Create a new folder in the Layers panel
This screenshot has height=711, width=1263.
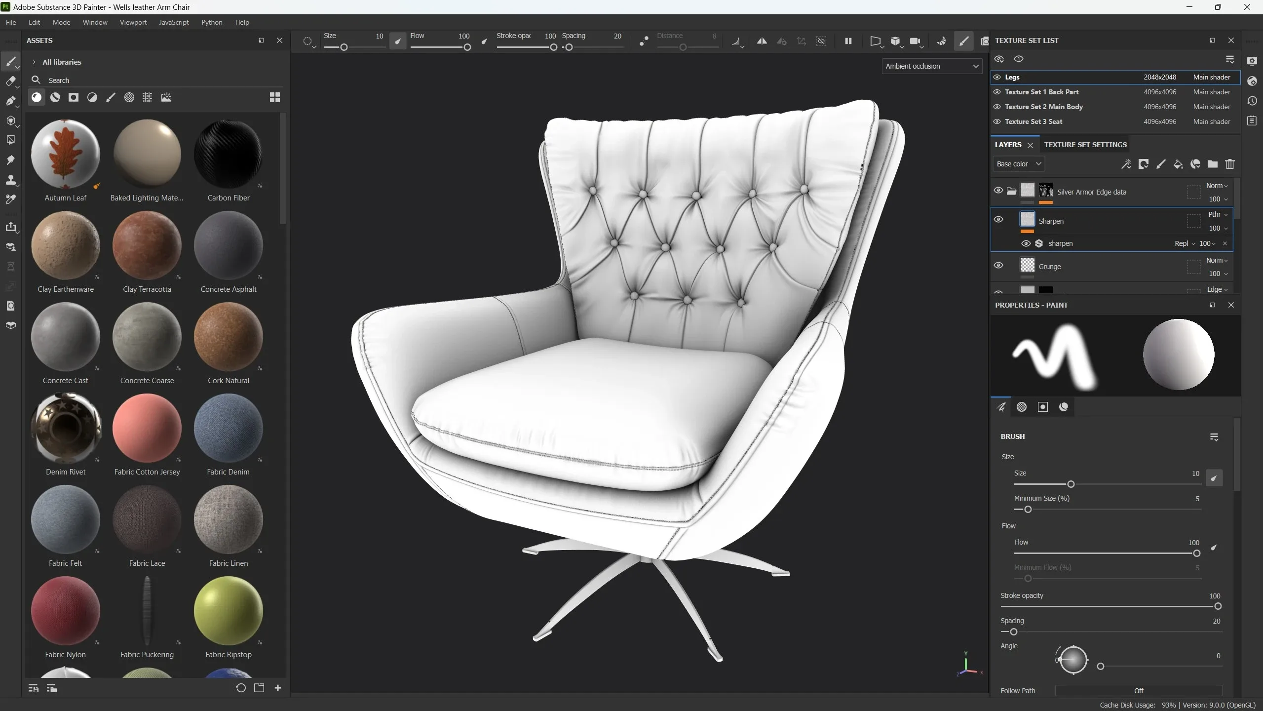click(x=1212, y=164)
